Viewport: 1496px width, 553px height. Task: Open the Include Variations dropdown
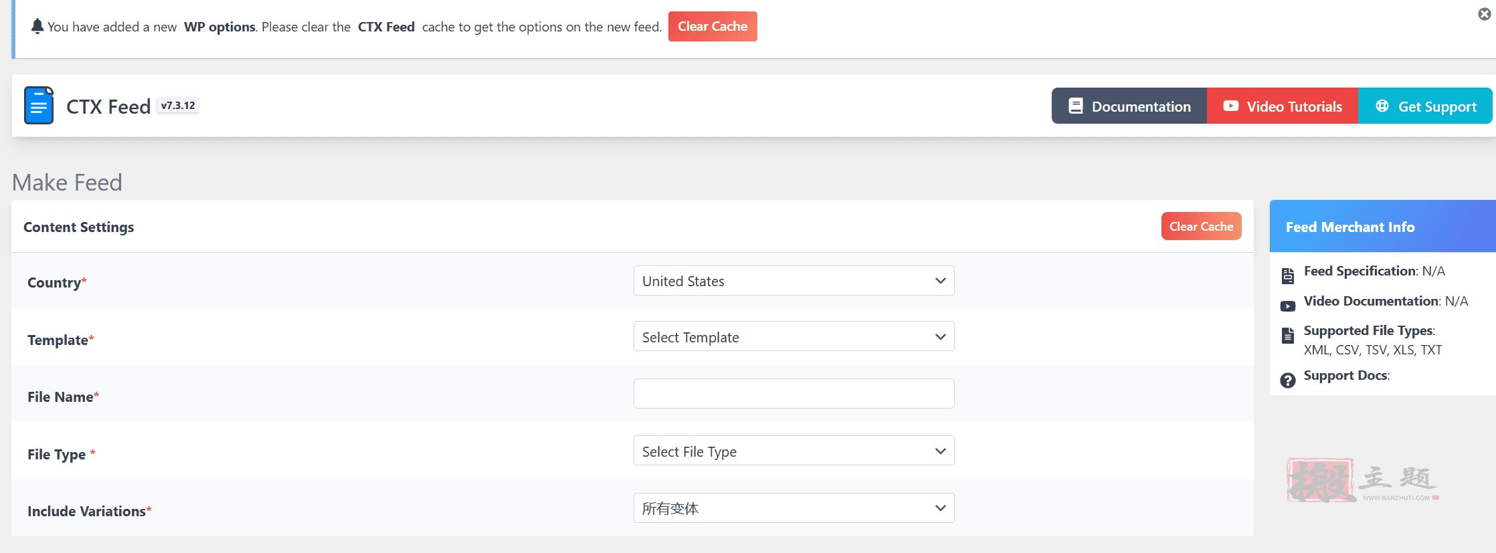[x=793, y=508]
